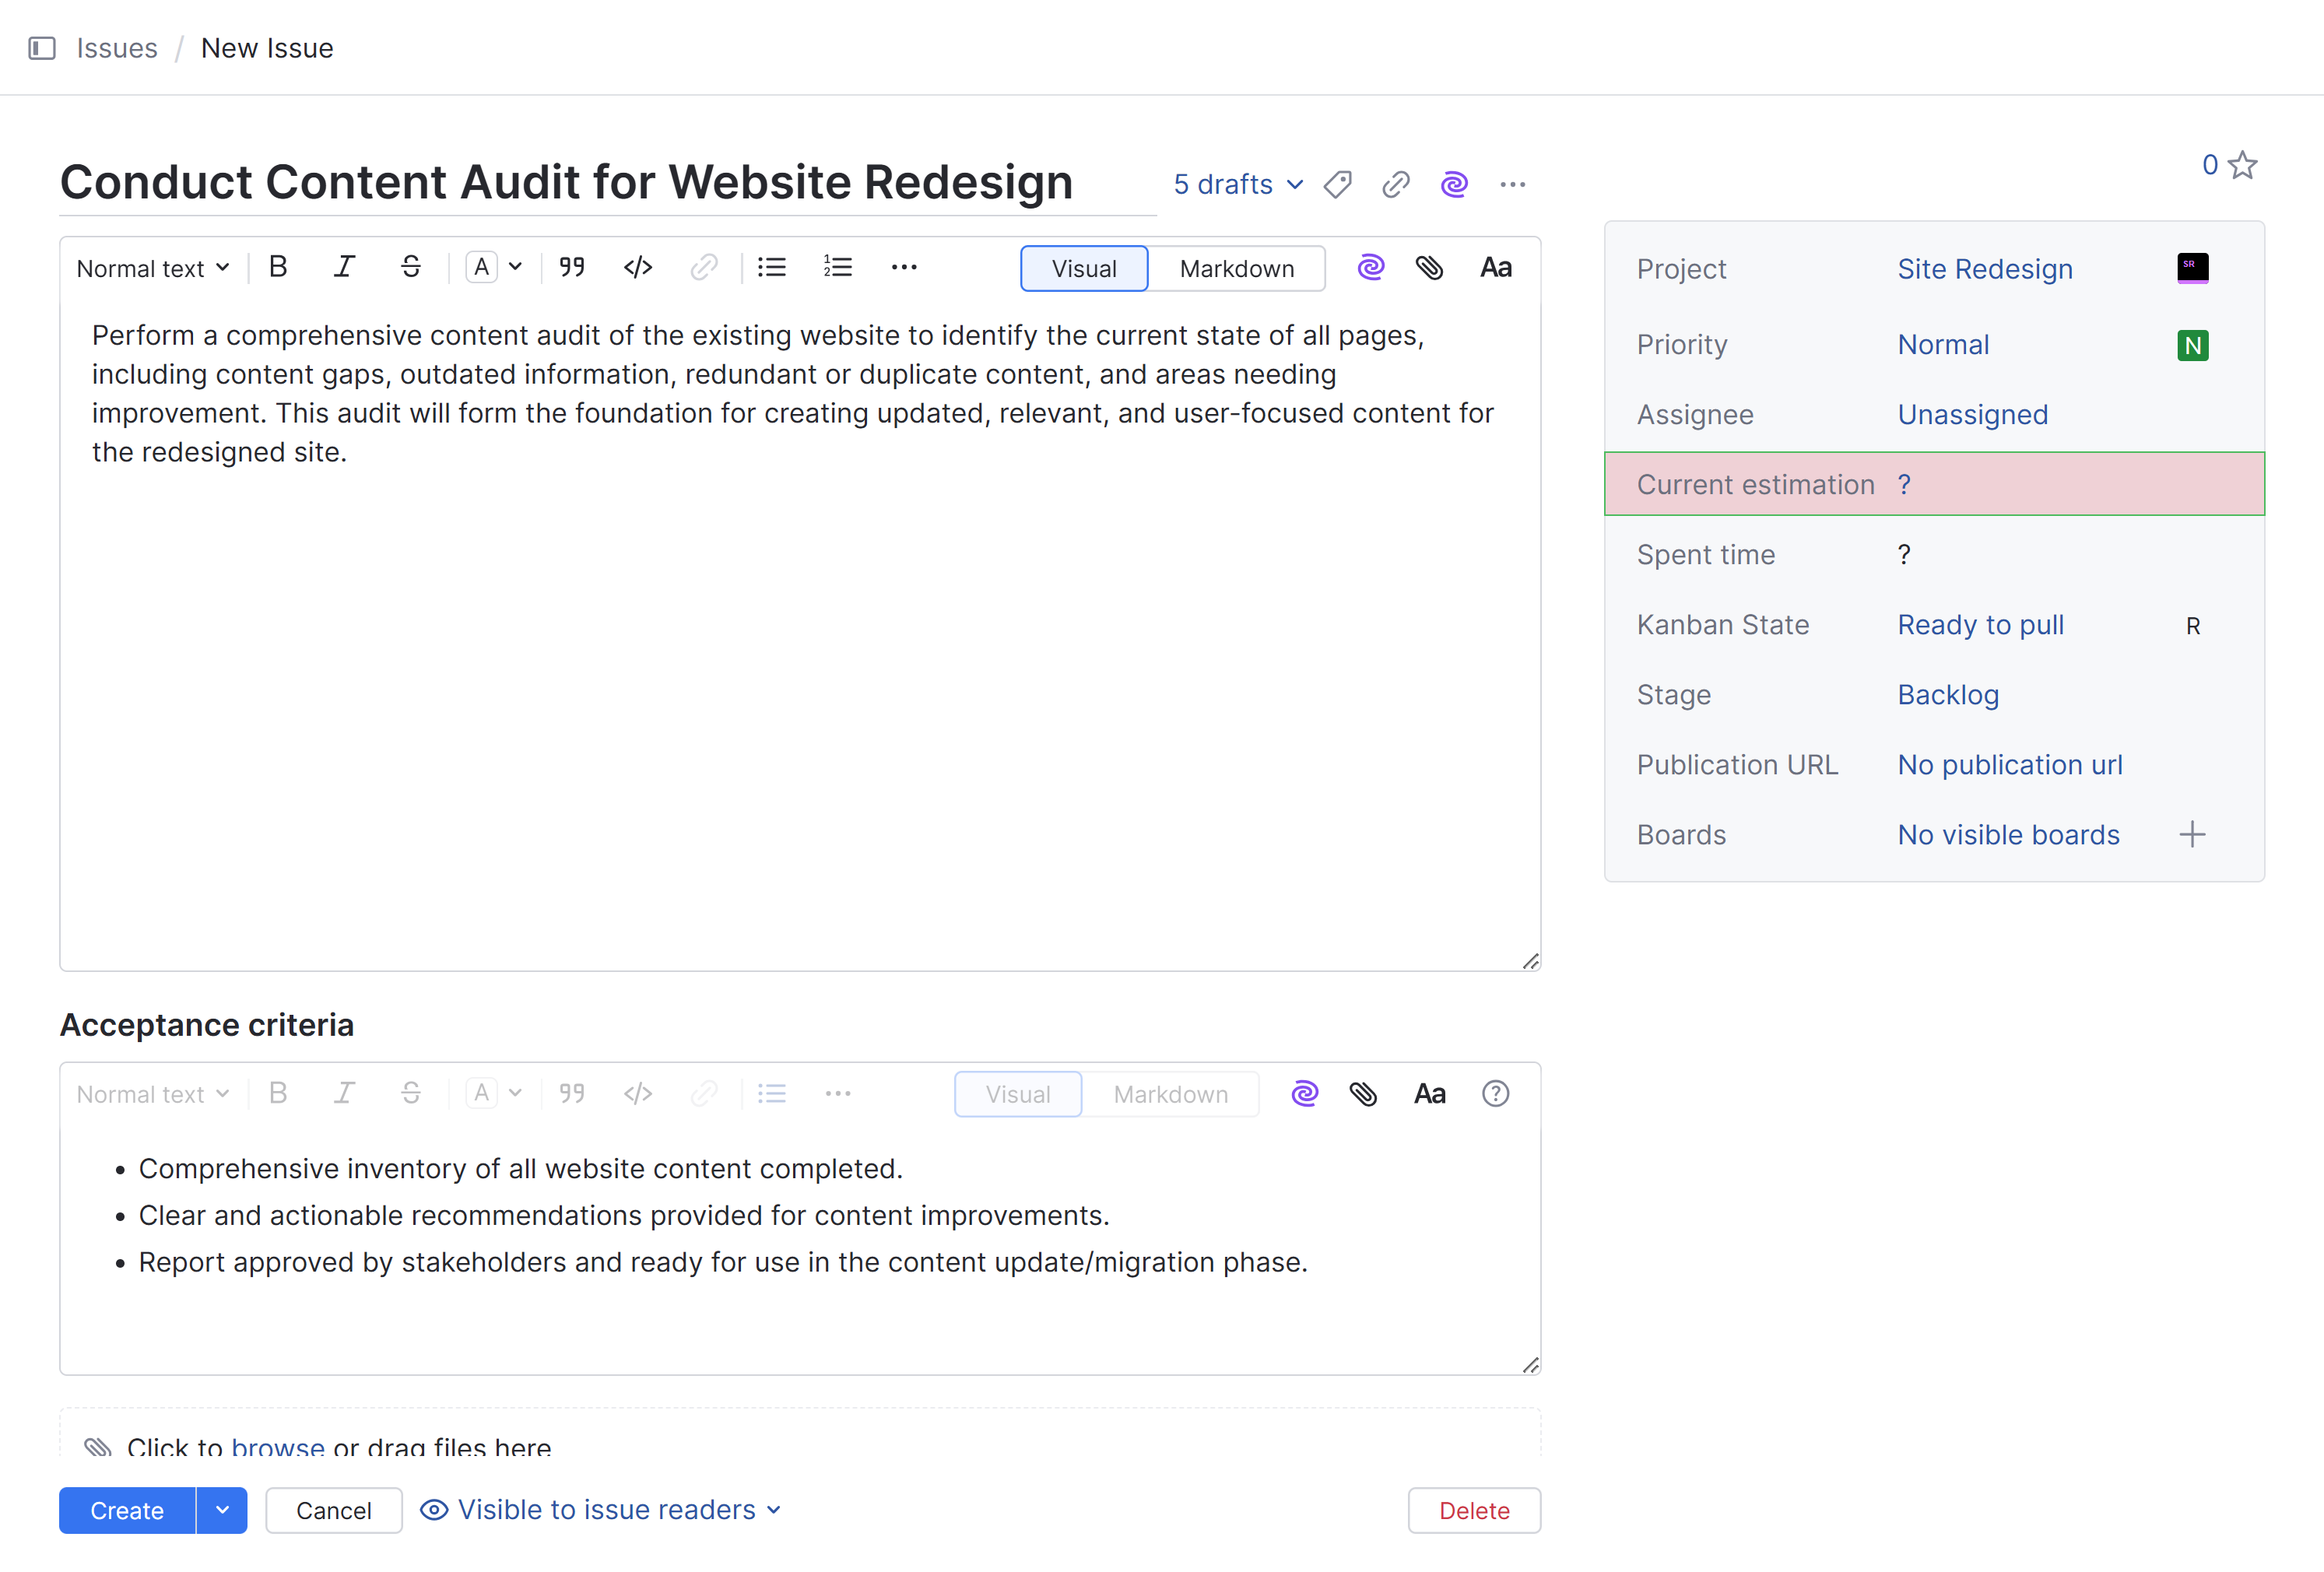Star this issue
The height and width of the screenshot is (1572, 2324).
2243,165
